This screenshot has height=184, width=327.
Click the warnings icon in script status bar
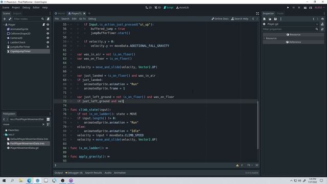pos(237,165)
